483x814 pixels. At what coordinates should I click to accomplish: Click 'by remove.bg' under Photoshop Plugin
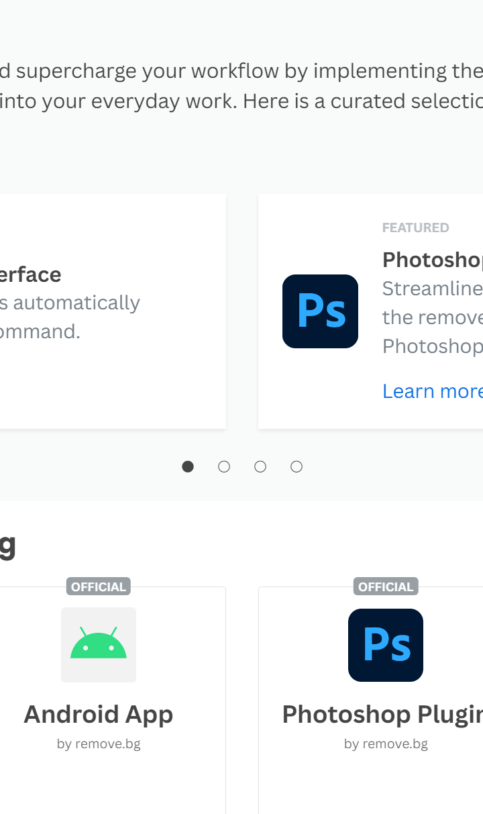(386, 744)
